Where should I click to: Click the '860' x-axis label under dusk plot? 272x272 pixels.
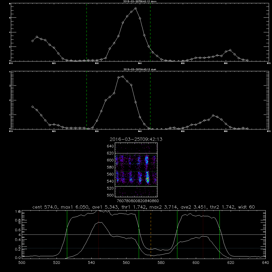[x=226, y=131]
